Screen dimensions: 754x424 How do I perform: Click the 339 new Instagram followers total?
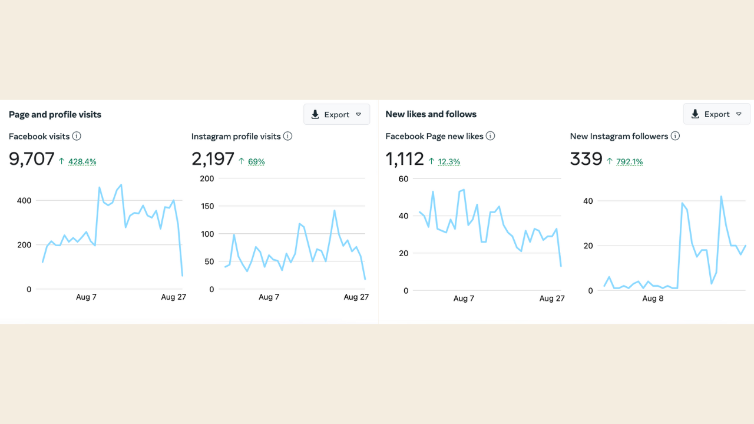586,159
